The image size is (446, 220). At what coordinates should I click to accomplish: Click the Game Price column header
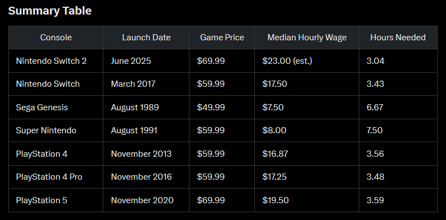(222, 38)
